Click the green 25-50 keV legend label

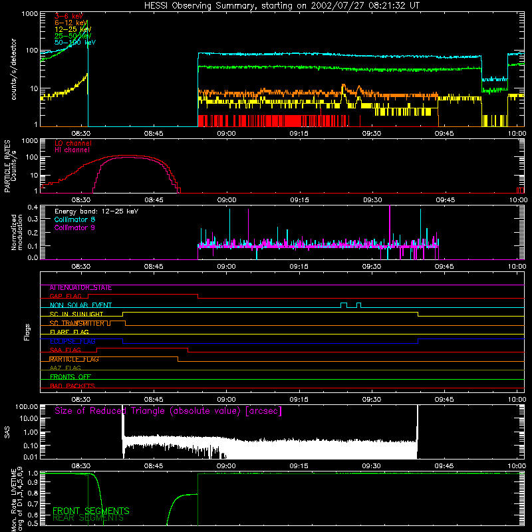point(73,36)
